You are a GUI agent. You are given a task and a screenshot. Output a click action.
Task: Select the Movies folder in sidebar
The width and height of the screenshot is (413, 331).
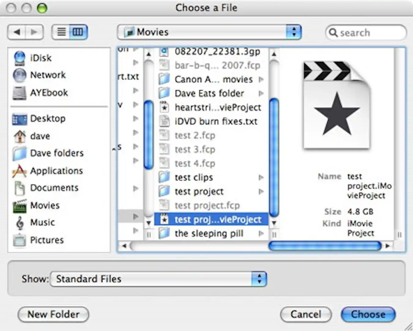pos(45,205)
